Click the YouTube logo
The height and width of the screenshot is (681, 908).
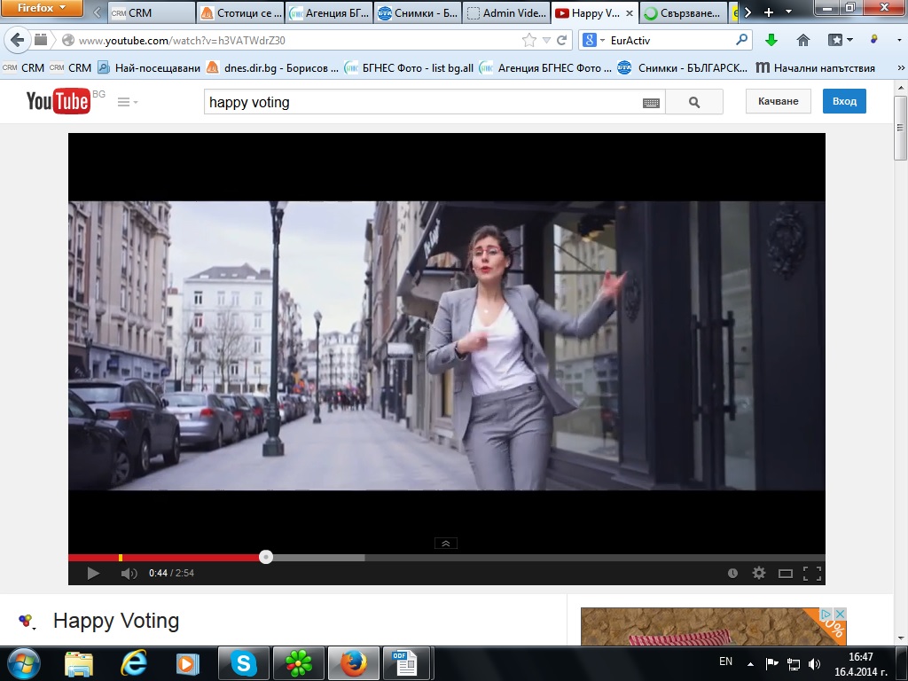pos(58,102)
